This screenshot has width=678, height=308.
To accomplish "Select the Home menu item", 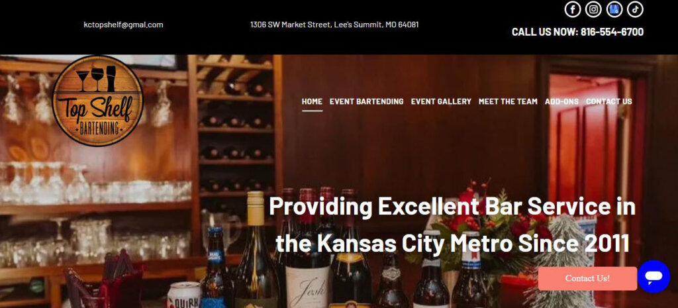I will (x=312, y=101).
